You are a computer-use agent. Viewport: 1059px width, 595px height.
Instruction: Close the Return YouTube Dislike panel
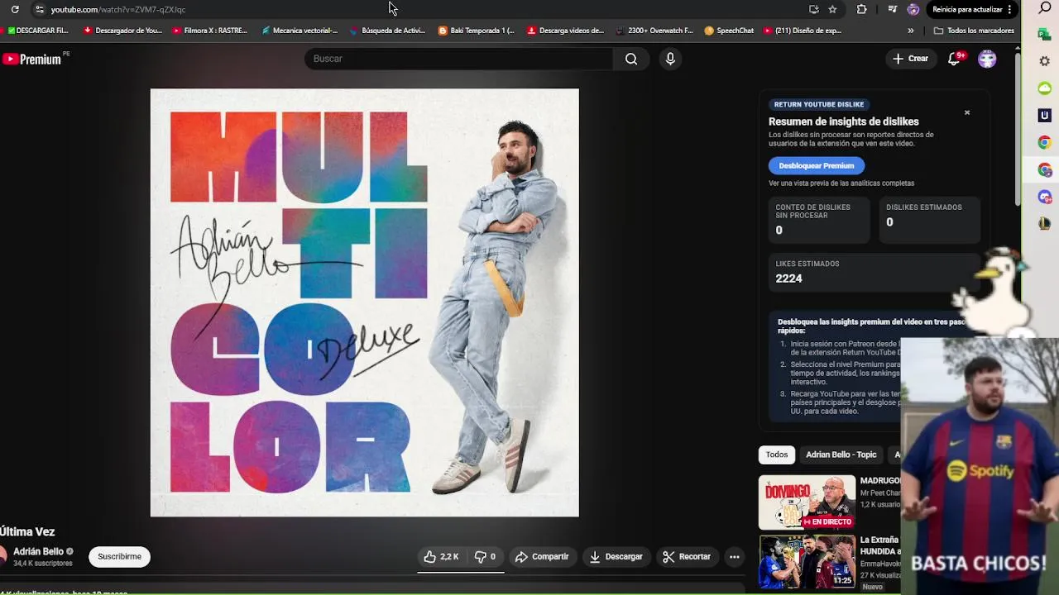966,112
